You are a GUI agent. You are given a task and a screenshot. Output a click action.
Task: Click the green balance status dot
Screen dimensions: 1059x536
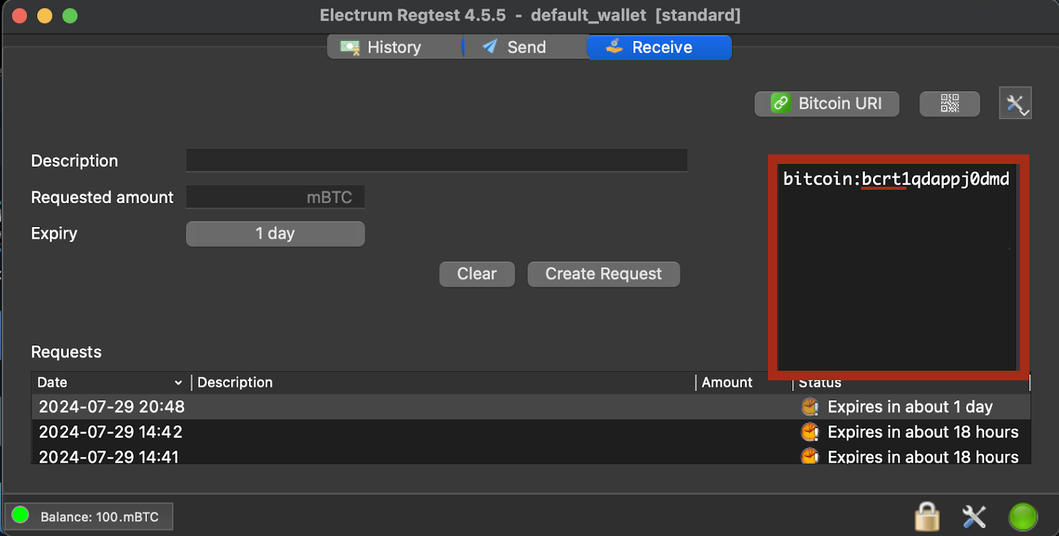(x=21, y=515)
